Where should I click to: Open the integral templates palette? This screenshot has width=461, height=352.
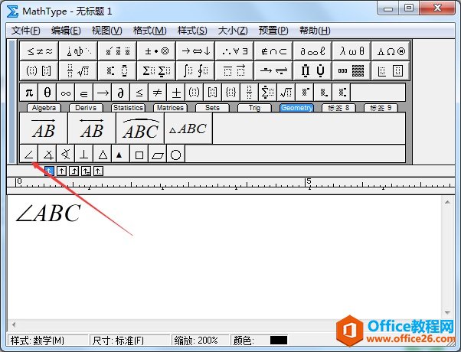point(195,70)
